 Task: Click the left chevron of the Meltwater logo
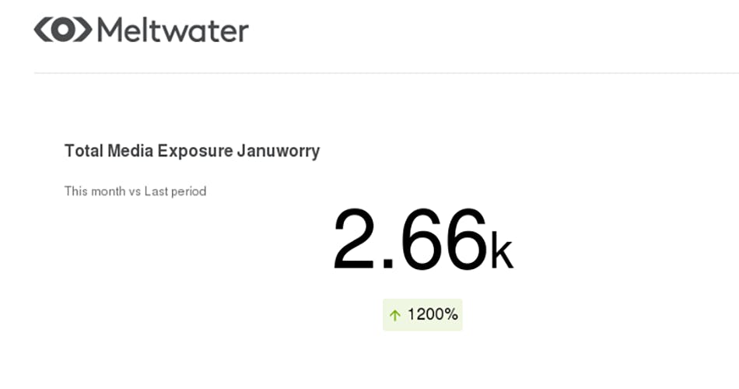pos(41,30)
